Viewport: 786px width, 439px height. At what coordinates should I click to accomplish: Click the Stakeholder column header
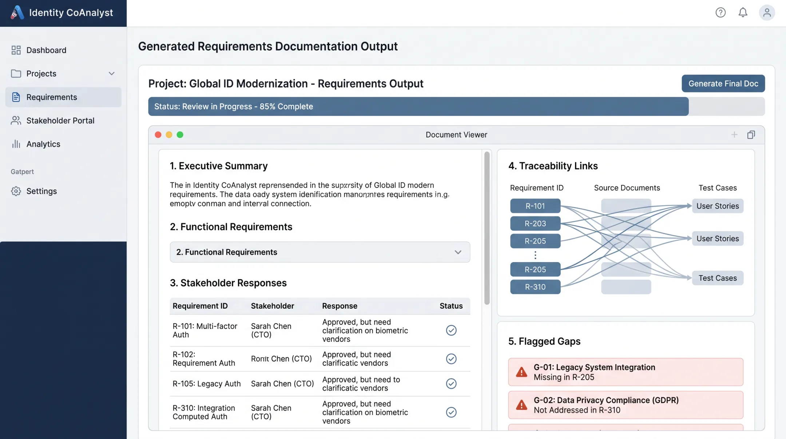[x=273, y=306]
